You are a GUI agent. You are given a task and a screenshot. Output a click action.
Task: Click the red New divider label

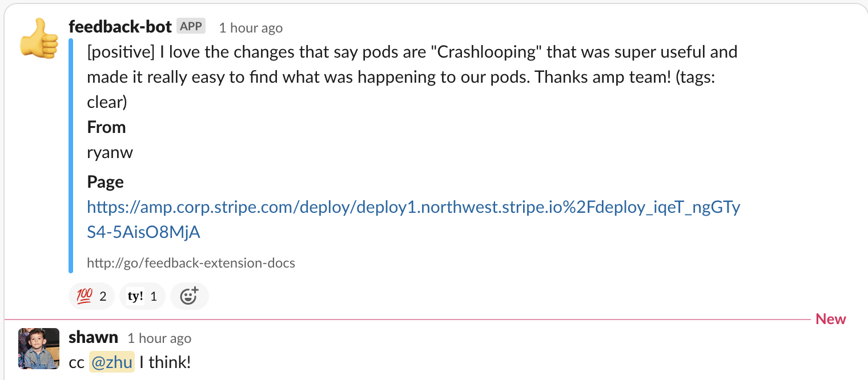830,319
